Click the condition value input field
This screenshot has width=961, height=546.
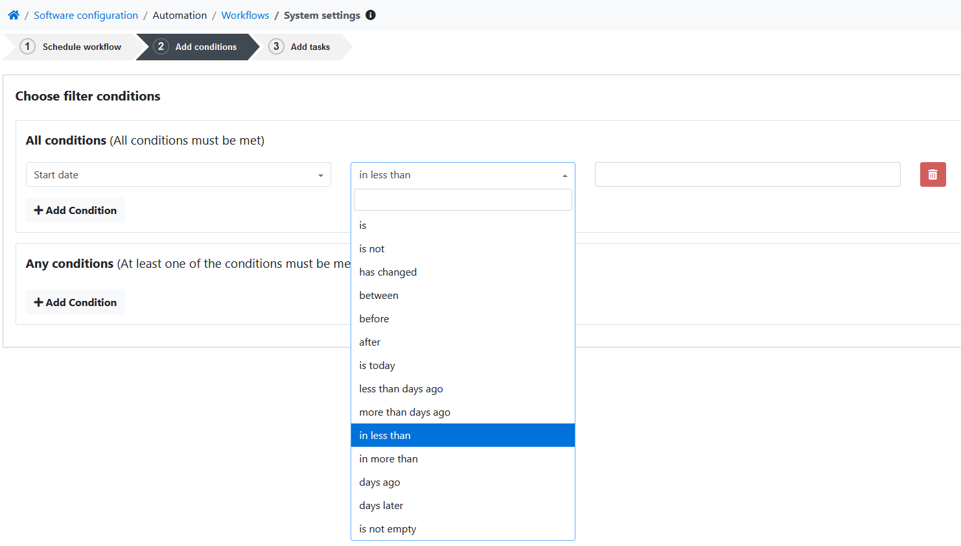pyautogui.click(x=747, y=174)
